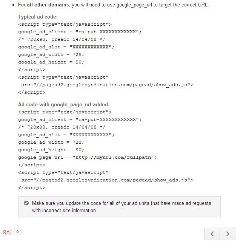Viewport: 243px width, 248px height.
Task: Click the +1 count bubble showing 0
Action: tap(17, 232)
